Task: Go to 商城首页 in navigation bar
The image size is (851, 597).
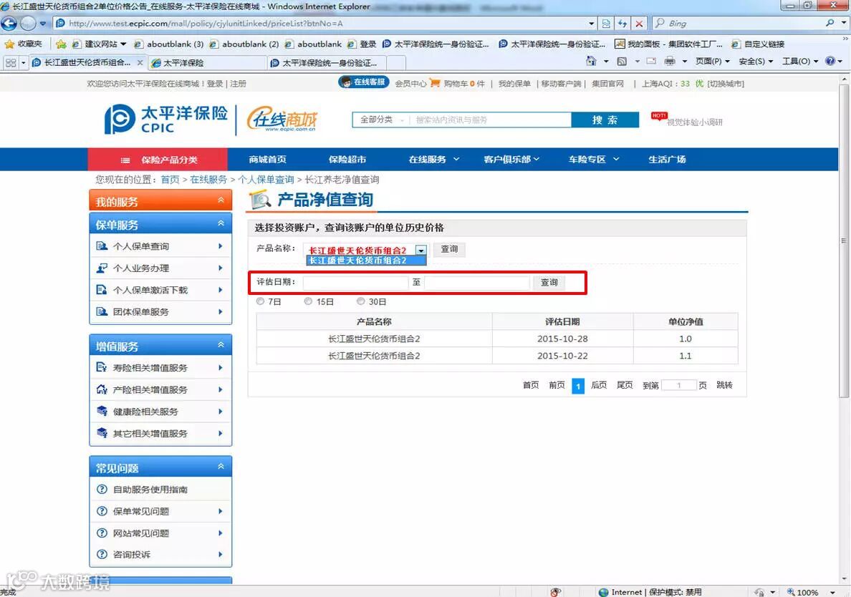Action: coord(268,160)
